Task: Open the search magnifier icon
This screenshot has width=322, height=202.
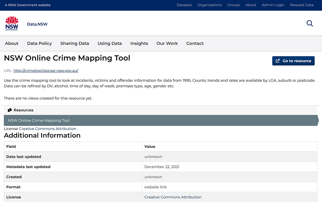Action: click(310, 24)
